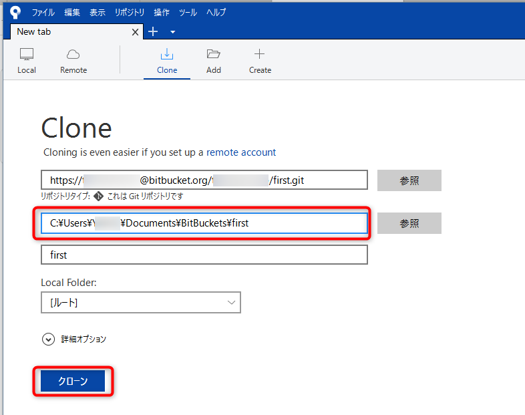
Task: Open a new tab with plus icon
Action: point(153,32)
